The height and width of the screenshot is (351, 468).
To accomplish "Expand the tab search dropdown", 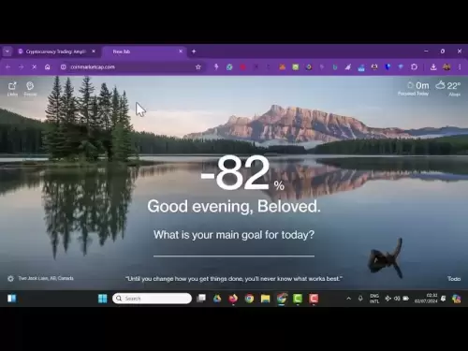I will [7, 51].
